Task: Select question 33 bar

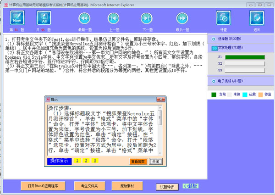Action: (x=245, y=70)
